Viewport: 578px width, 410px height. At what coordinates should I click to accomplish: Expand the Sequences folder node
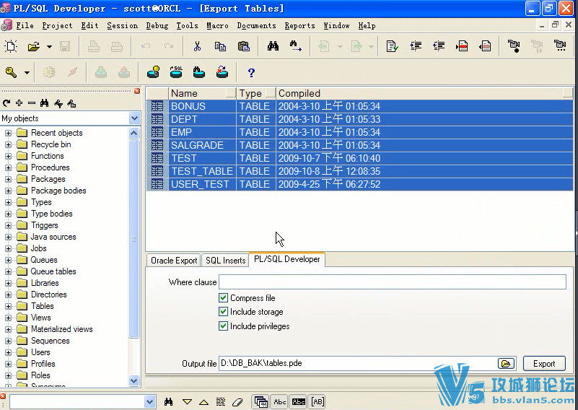(8, 341)
